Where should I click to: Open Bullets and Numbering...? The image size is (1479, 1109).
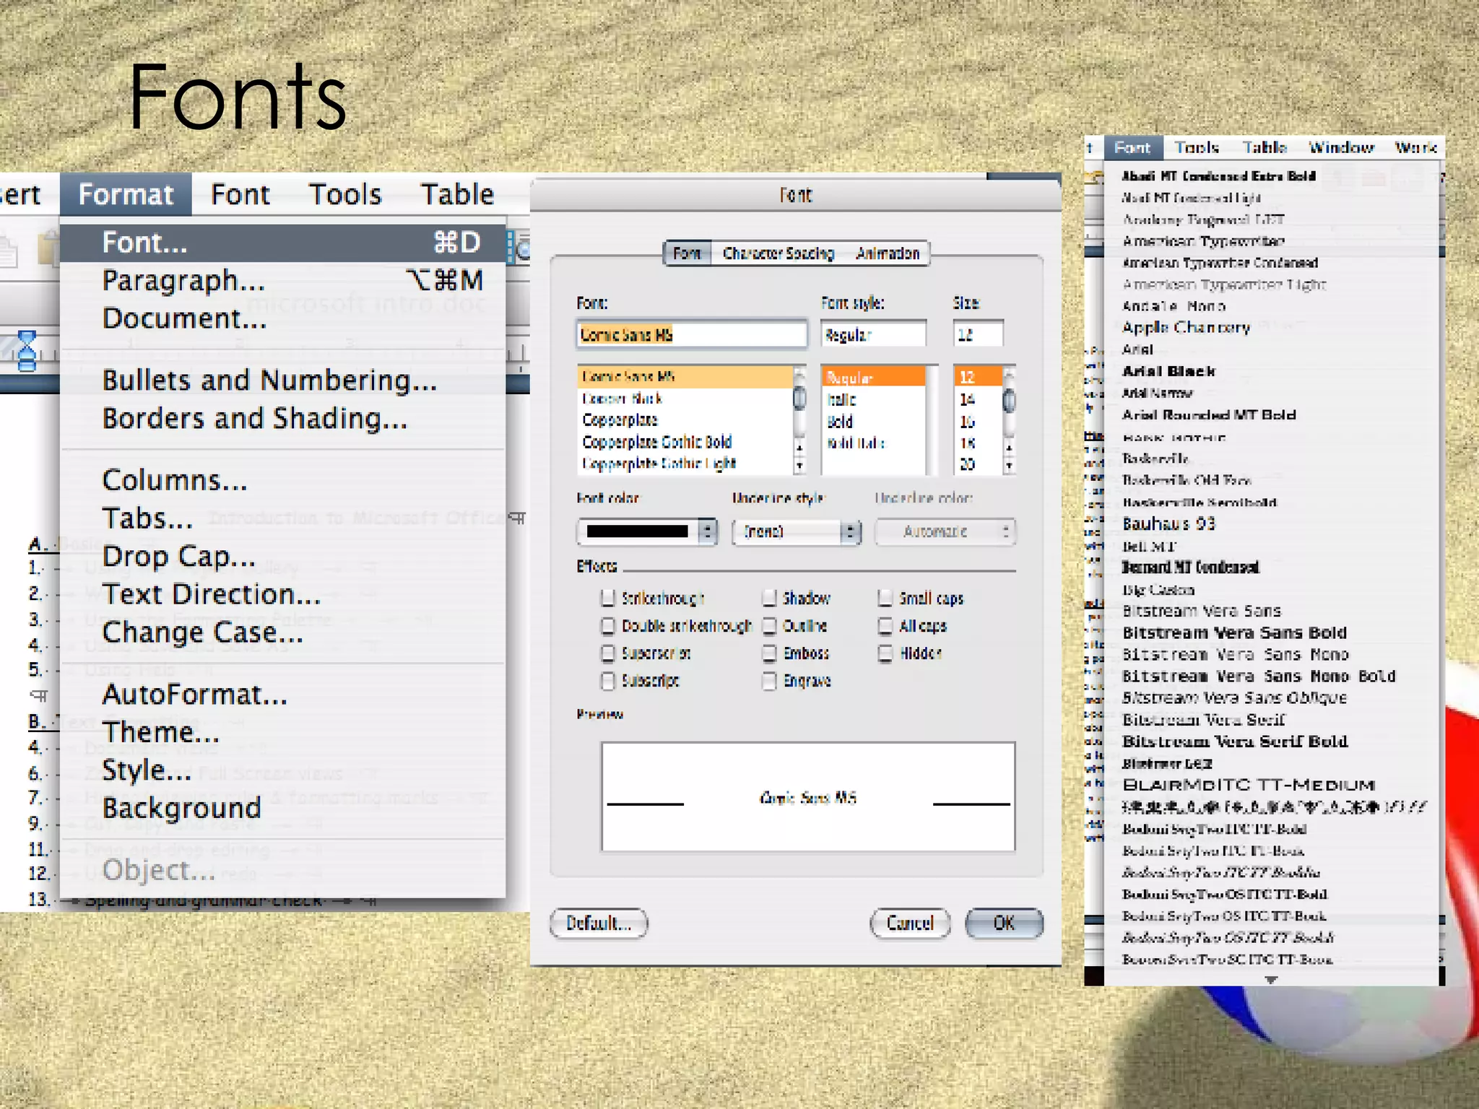[x=283, y=380]
